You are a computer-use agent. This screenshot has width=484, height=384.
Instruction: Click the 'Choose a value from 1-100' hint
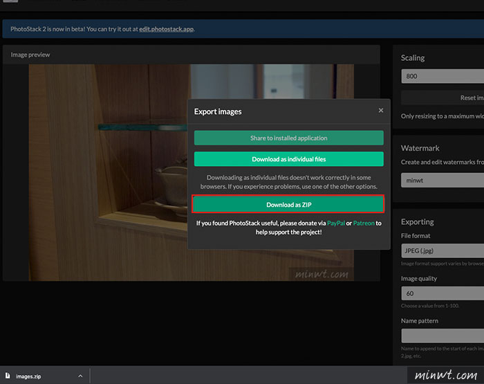(430, 306)
